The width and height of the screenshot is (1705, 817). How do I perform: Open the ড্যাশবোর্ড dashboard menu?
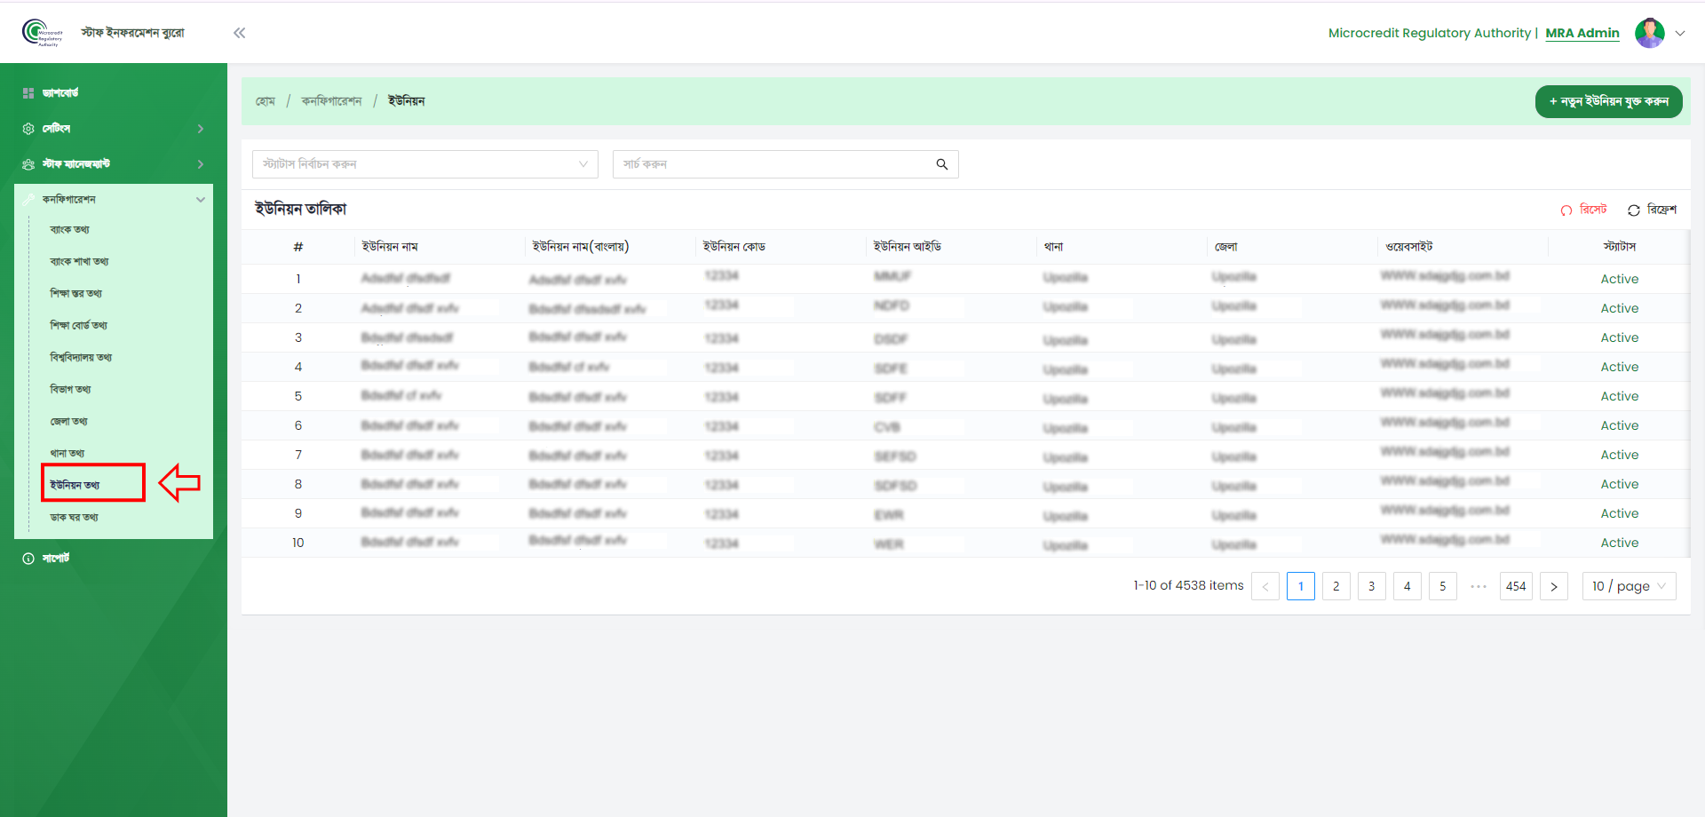point(60,92)
